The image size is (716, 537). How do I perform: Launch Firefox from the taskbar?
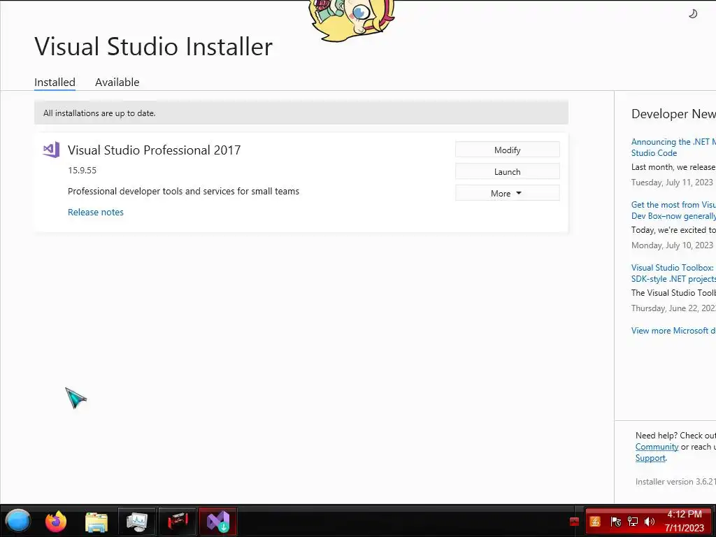coord(56,521)
